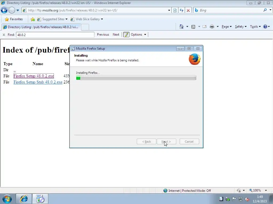Screen dimensions: 273x204
Task: Open Suggested Sites in favorites bar
Action: coord(52,19)
